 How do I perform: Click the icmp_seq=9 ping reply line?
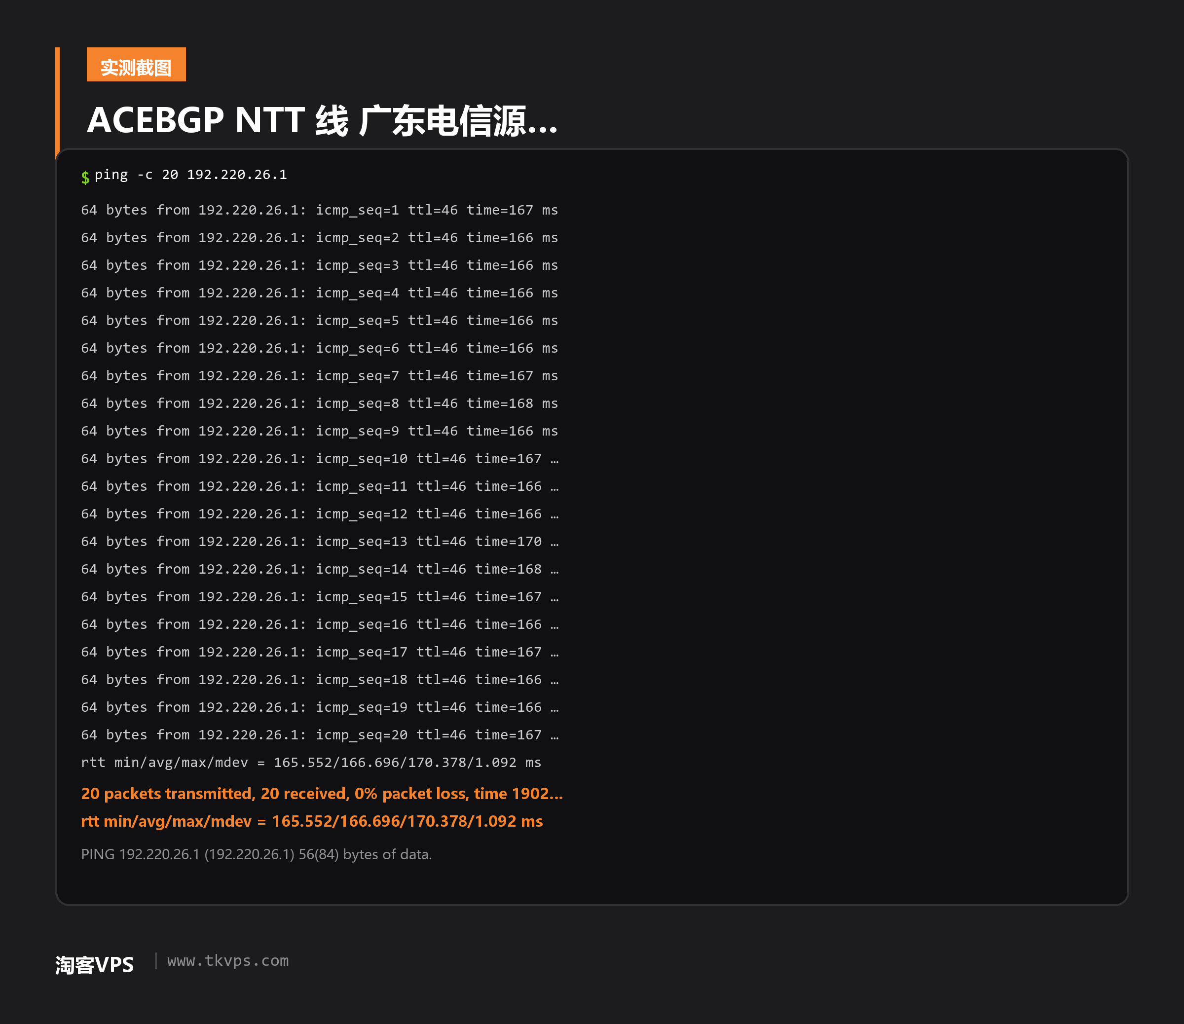click(x=319, y=432)
